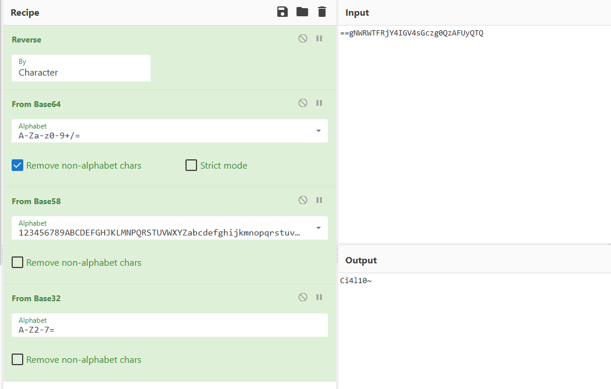Set breakpoint on Reverse operation
Image resolution: width=611 pixels, height=389 pixels.
click(x=319, y=39)
